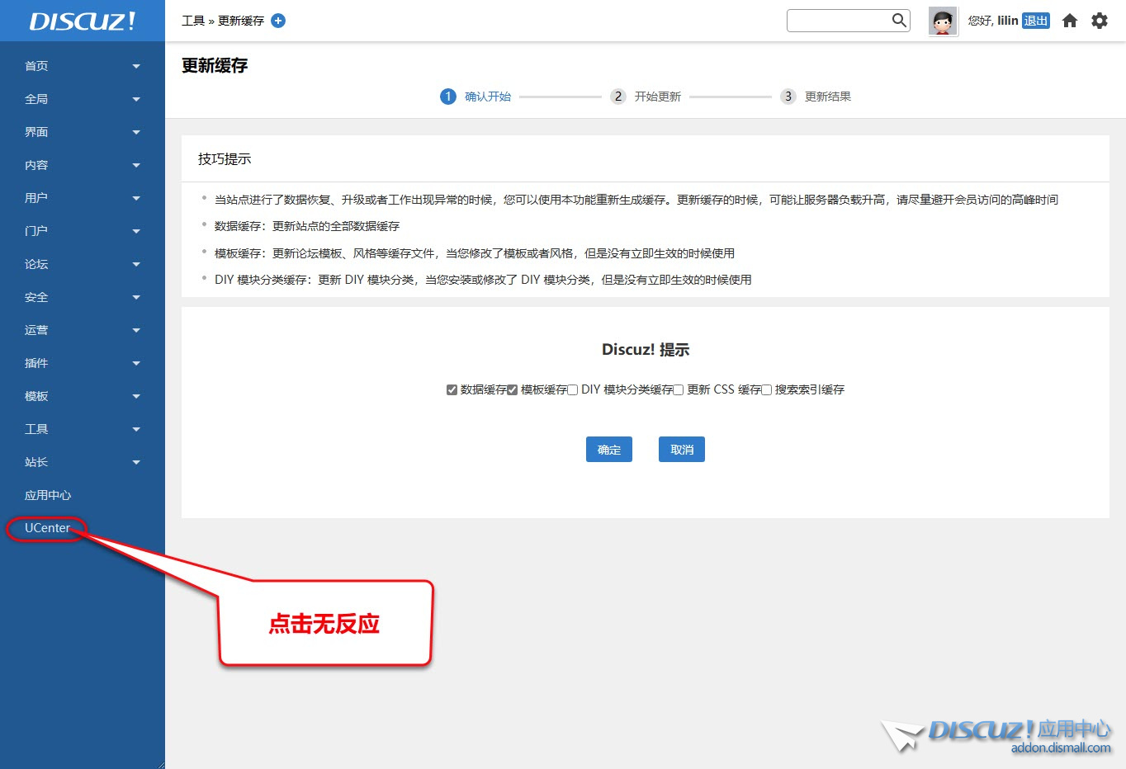Image resolution: width=1126 pixels, height=769 pixels.
Task: Click step 2 开始更新 indicator
Action: 617,97
